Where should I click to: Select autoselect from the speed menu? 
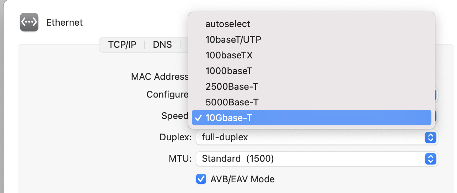pyautogui.click(x=228, y=24)
